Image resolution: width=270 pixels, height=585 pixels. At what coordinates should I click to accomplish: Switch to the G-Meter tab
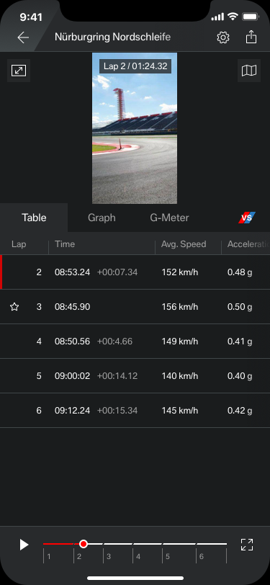(x=169, y=218)
